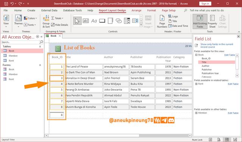
Task: Switch to the Page Setup tab
Action: coord(169,10)
